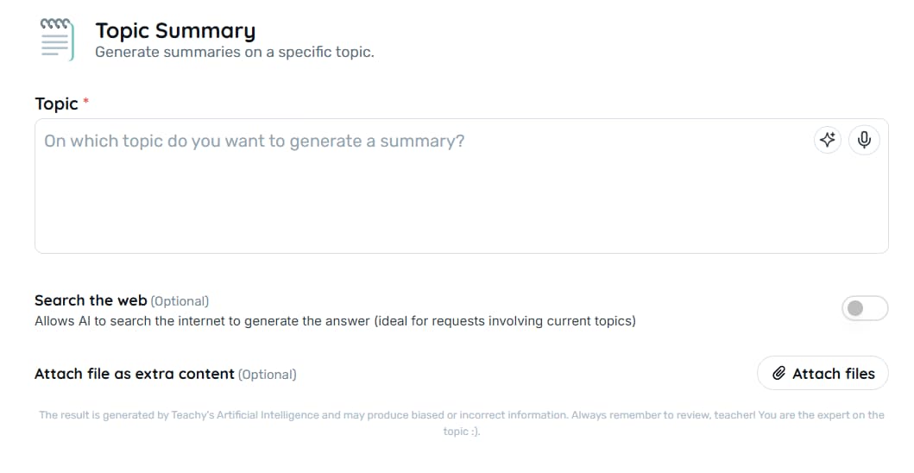The width and height of the screenshot is (914, 473).
Task: Start voice input with the microphone icon
Action: point(864,141)
